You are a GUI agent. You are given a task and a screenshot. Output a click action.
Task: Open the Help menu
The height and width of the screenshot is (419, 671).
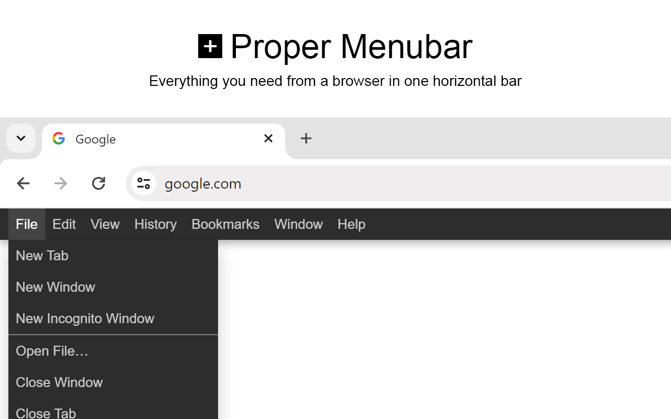point(351,224)
